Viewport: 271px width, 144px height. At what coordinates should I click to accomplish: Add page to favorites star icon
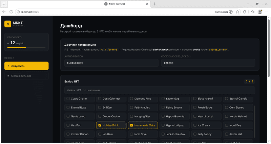click(237, 12)
